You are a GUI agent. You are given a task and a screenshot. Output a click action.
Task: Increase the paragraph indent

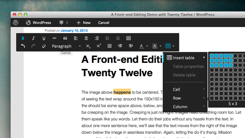pyautogui.click(x=131, y=46)
